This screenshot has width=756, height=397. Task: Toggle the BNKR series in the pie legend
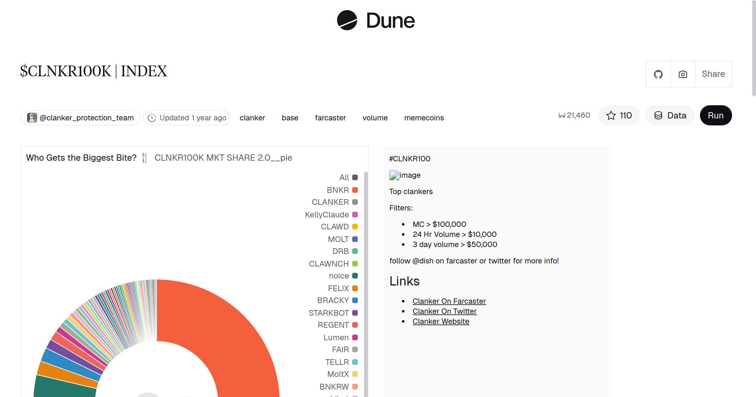(337, 190)
